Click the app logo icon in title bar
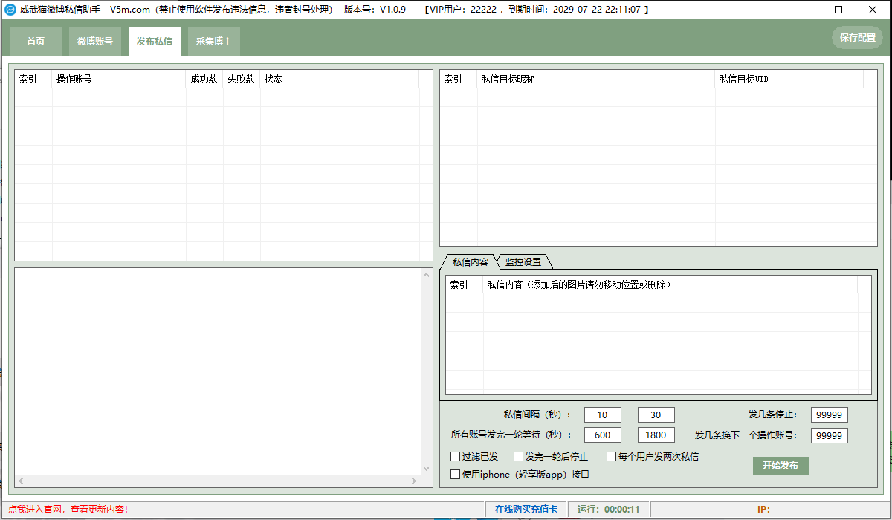The height and width of the screenshot is (520, 892). (10, 10)
